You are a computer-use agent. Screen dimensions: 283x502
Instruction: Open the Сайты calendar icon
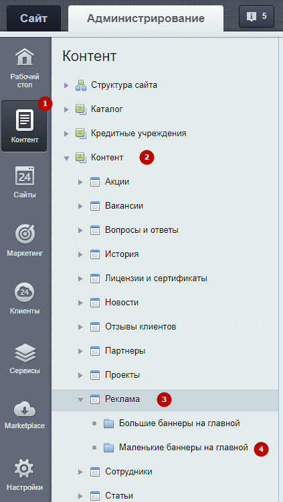[25, 176]
